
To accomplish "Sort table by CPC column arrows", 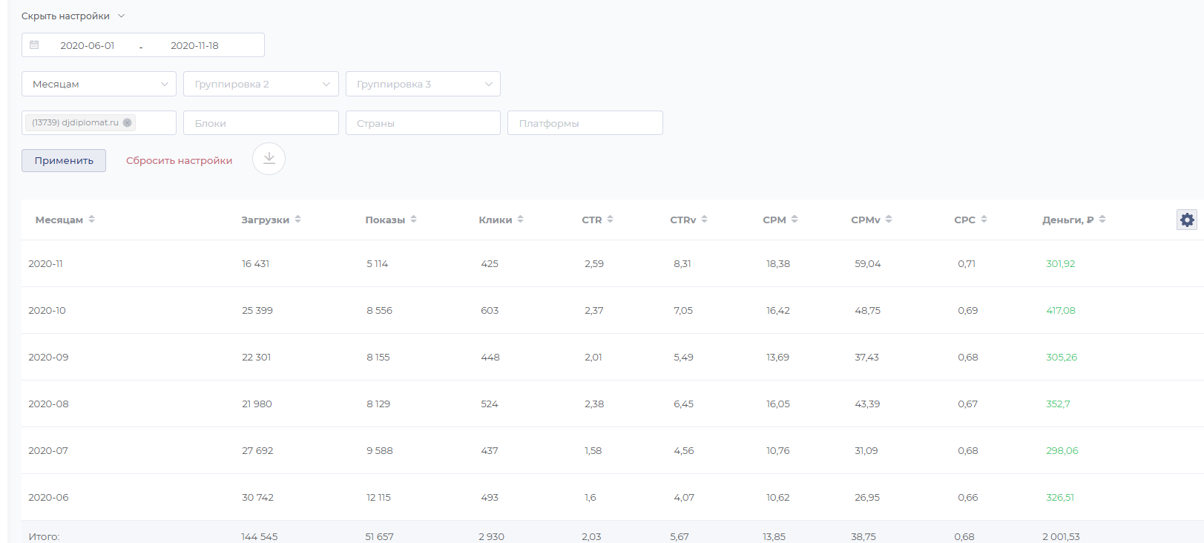I will [984, 220].
